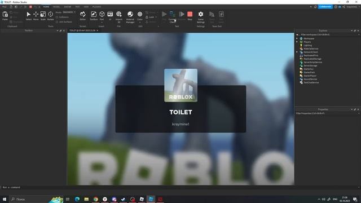Switch to the AVATAR ribbon tab
The image size is (361, 203).
pyautogui.click(x=68, y=7)
